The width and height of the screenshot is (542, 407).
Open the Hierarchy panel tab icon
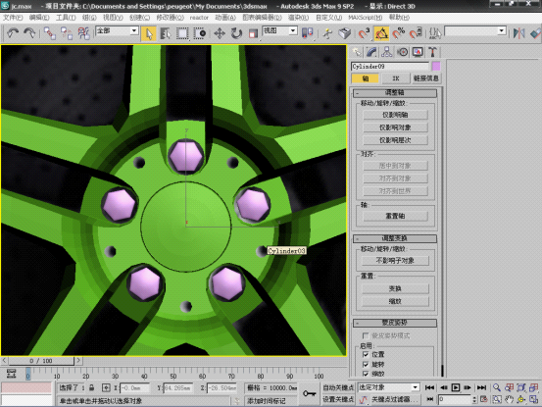[386, 52]
